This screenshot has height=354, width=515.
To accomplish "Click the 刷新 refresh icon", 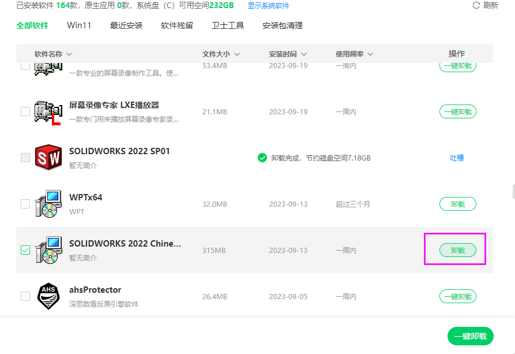I will tap(476, 5).
